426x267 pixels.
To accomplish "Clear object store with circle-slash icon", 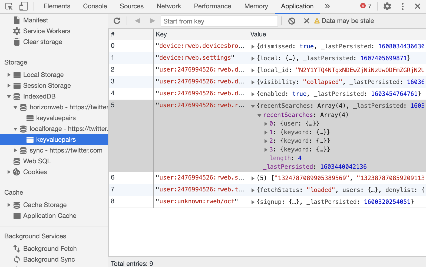I will [x=292, y=21].
